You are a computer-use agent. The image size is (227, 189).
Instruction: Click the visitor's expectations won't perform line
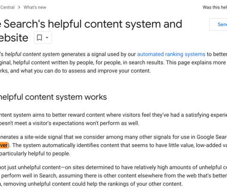pos(69,123)
